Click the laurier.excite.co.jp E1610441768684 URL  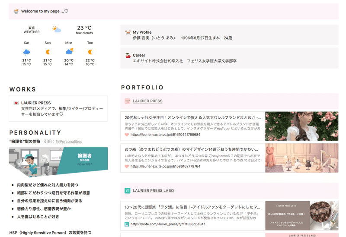click(x=165, y=135)
